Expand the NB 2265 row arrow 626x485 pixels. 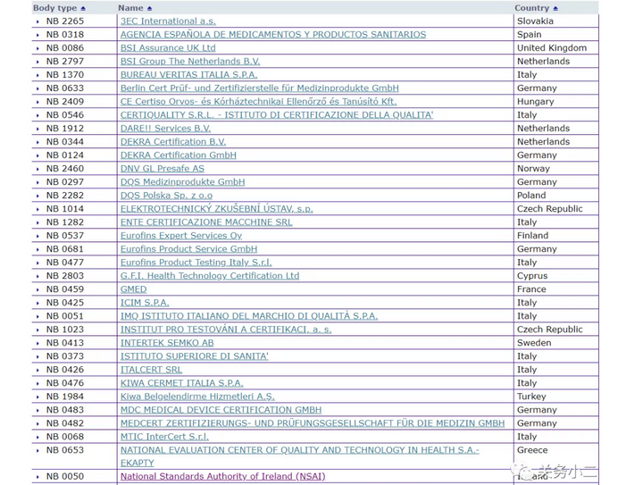(x=38, y=21)
